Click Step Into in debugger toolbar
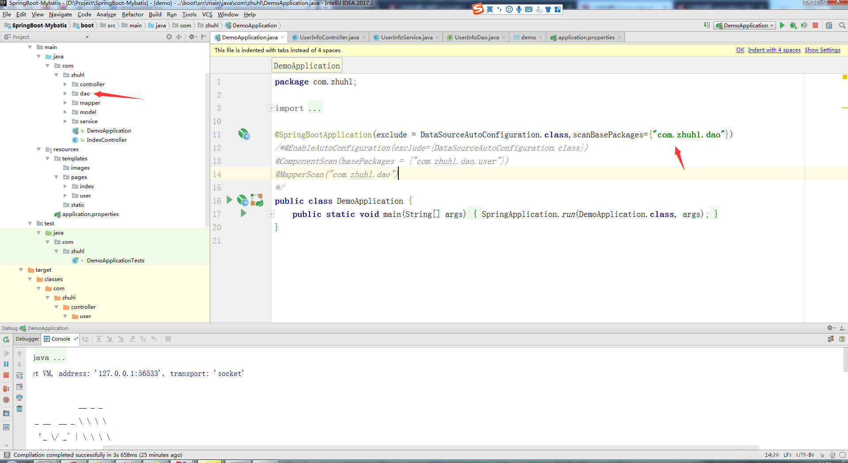Viewport: 848px width, 463px height. coord(110,339)
